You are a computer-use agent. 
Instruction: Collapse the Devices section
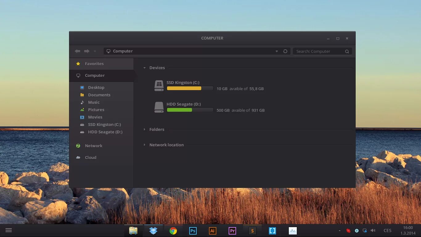point(144,68)
